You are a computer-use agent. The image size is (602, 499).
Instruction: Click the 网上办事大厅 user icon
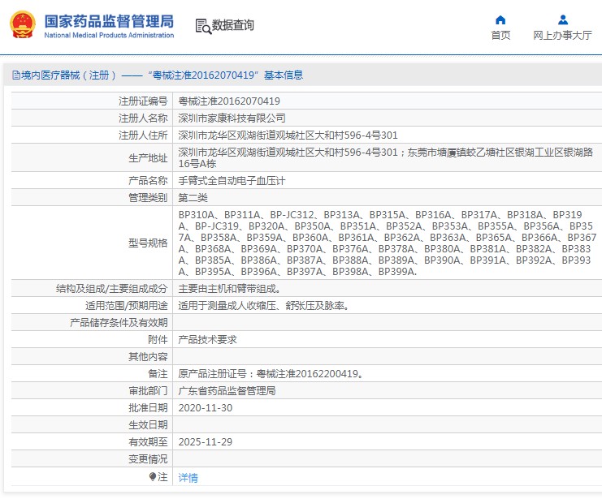point(563,19)
